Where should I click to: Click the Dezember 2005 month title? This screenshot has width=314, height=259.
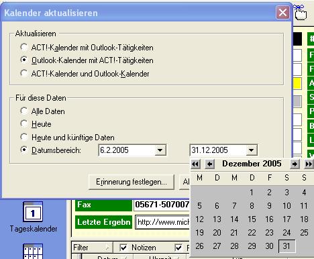[x=252, y=164]
